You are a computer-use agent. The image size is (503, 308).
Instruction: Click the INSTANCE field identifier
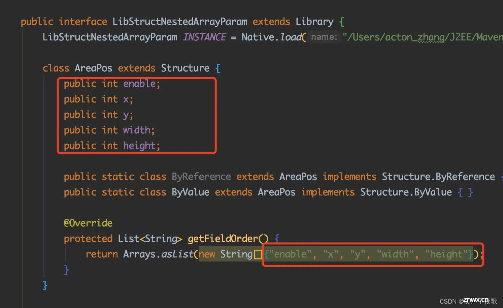(204, 37)
